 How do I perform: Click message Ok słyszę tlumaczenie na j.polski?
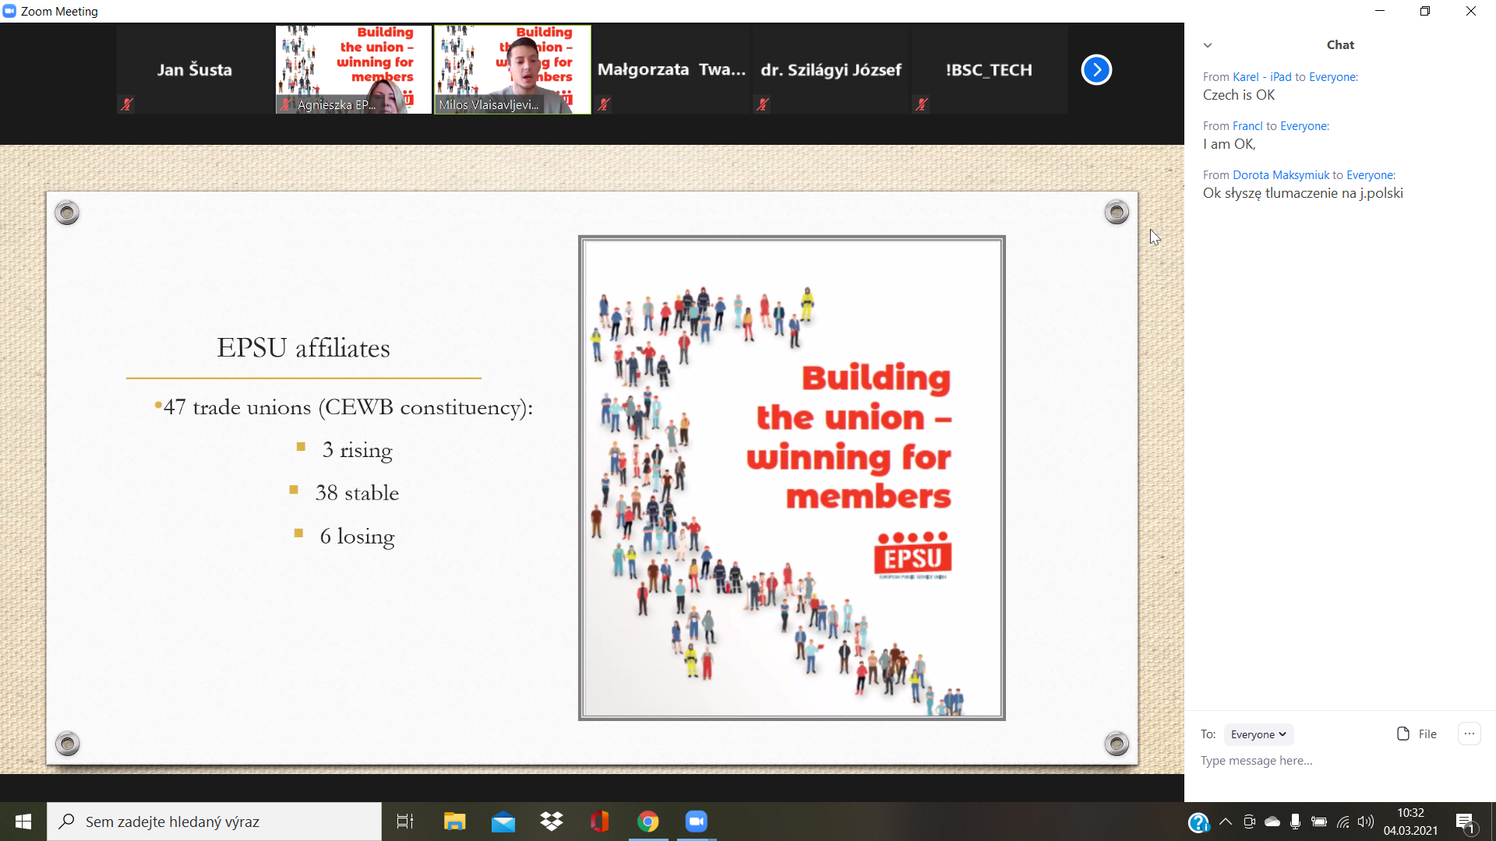pyautogui.click(x=1303, y=193)
